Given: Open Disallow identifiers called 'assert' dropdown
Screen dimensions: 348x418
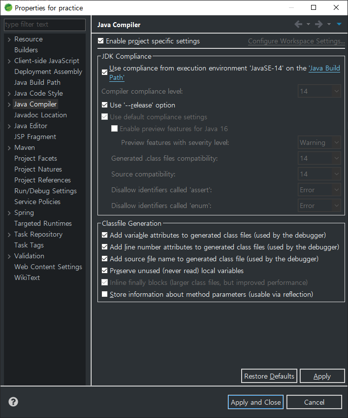Looking at the screenshot, I should 319,190.
